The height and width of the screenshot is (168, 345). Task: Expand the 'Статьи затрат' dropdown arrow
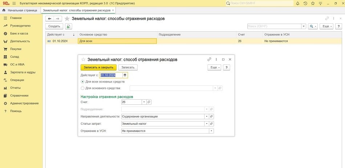coord(207,124)
